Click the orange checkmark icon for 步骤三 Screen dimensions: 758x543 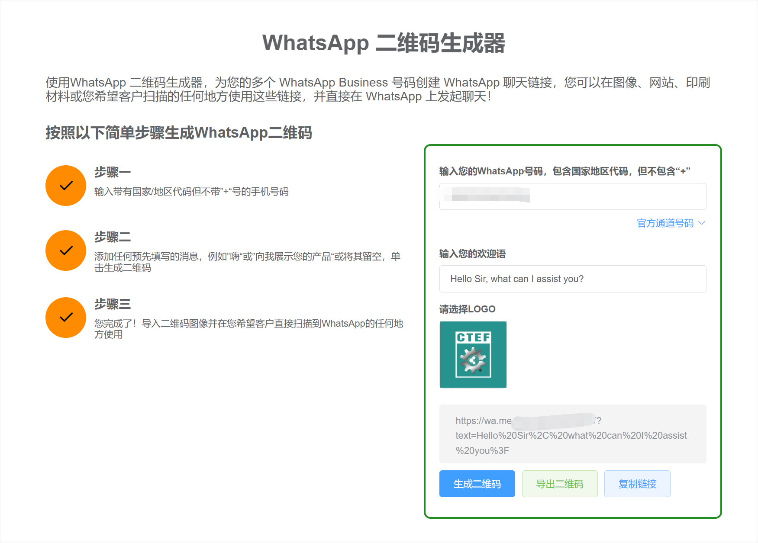tap(66, 318)
